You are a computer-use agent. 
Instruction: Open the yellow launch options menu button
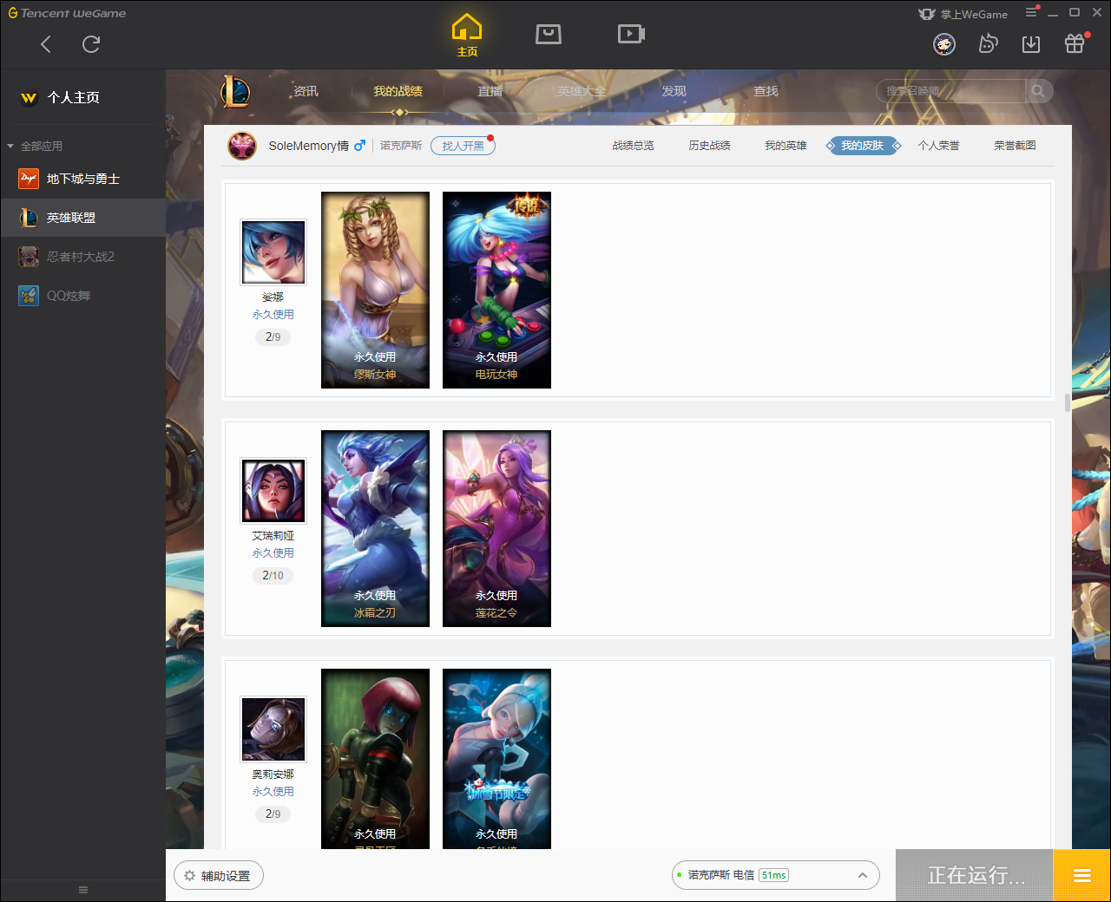(x=1081, y=875)
